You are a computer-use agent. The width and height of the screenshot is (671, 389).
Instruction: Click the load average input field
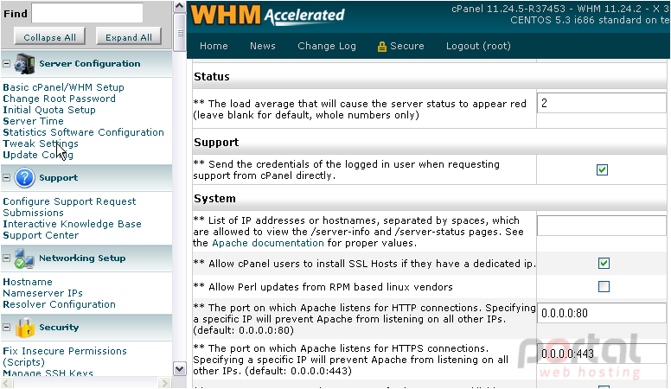(x=602, y=103)
